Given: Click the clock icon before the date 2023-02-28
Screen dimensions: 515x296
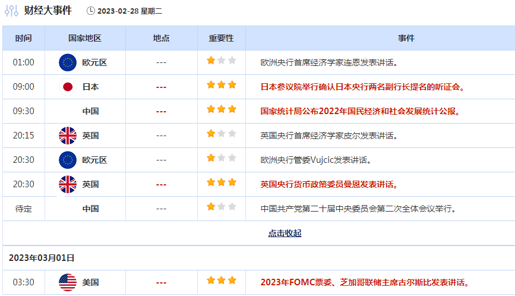Looking at the screenshot, I should (x=90, y=11).
